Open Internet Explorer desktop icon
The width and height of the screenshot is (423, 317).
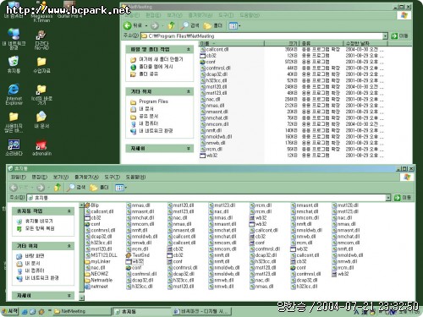(x=14, y=95)
